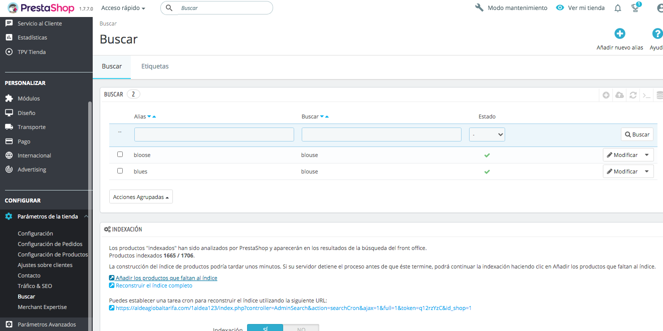Click the Internacional globe icon
Image resolution: width=663 pixels, height=331 pixels.
9,155
